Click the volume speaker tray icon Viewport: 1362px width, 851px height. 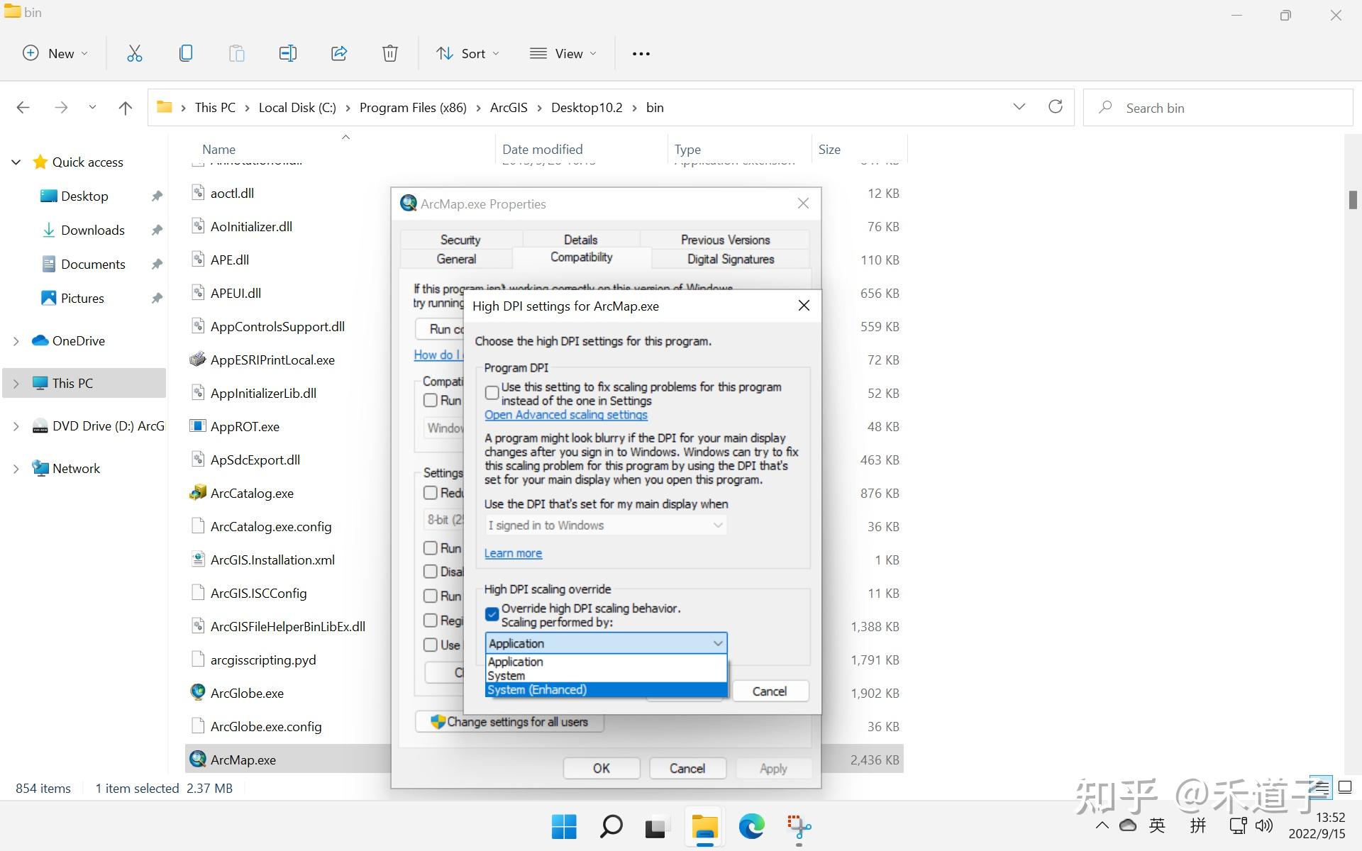1263,825
